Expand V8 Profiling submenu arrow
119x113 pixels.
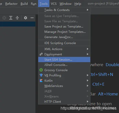[x=87, y=75]
